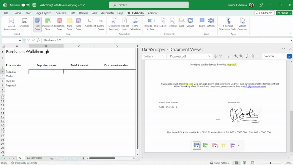Image resolution: width=293 pixels, height=165 pixels.
Task: Open Import Documents in the DataSnipper ribbon
Action: tap(11, 24)
